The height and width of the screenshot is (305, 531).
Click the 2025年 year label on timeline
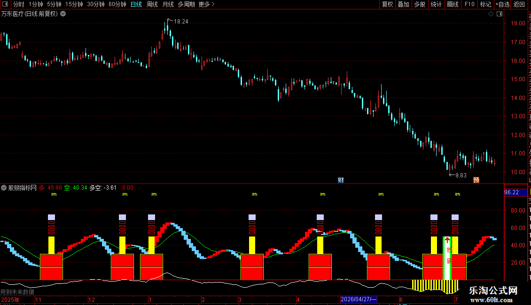(x=10, y=299)
